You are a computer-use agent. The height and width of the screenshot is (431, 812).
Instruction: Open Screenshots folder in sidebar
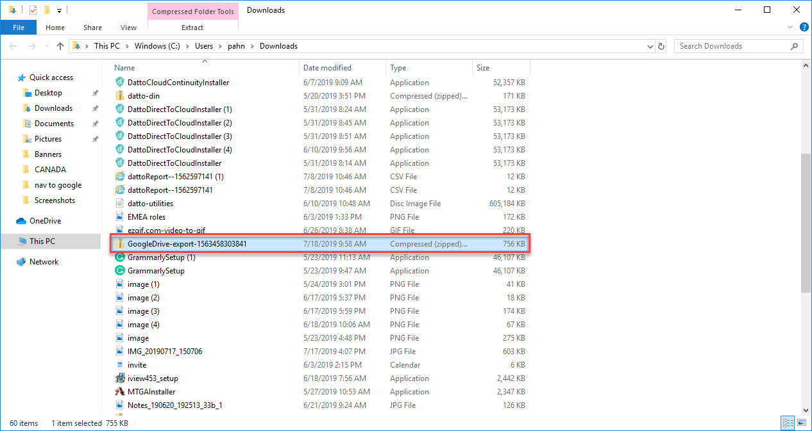click(55, 200)
